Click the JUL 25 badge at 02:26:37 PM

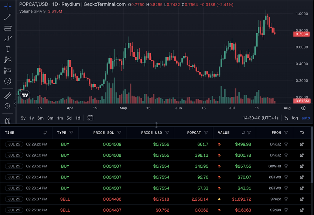[x=14, y=199]
